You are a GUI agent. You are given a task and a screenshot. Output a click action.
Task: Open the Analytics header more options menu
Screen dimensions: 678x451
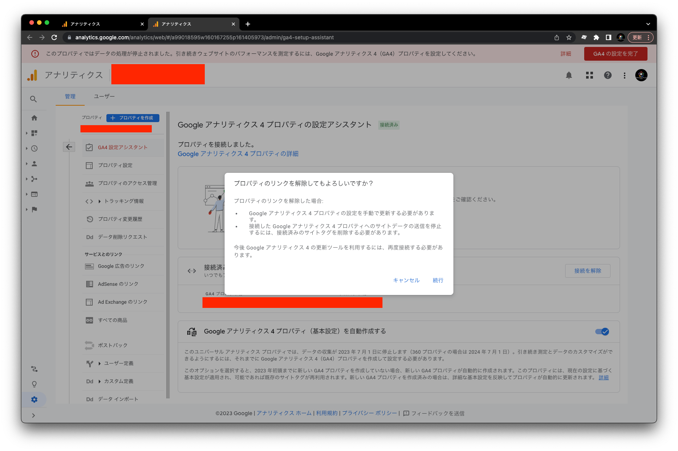(x=625, y=75)
